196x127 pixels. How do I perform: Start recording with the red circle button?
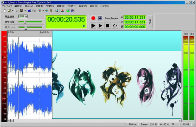(93, 18)
